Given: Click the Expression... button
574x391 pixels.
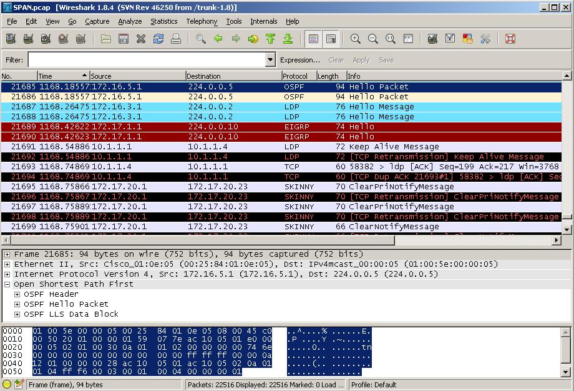Looking at the screenshot, I should click(300, 60).
